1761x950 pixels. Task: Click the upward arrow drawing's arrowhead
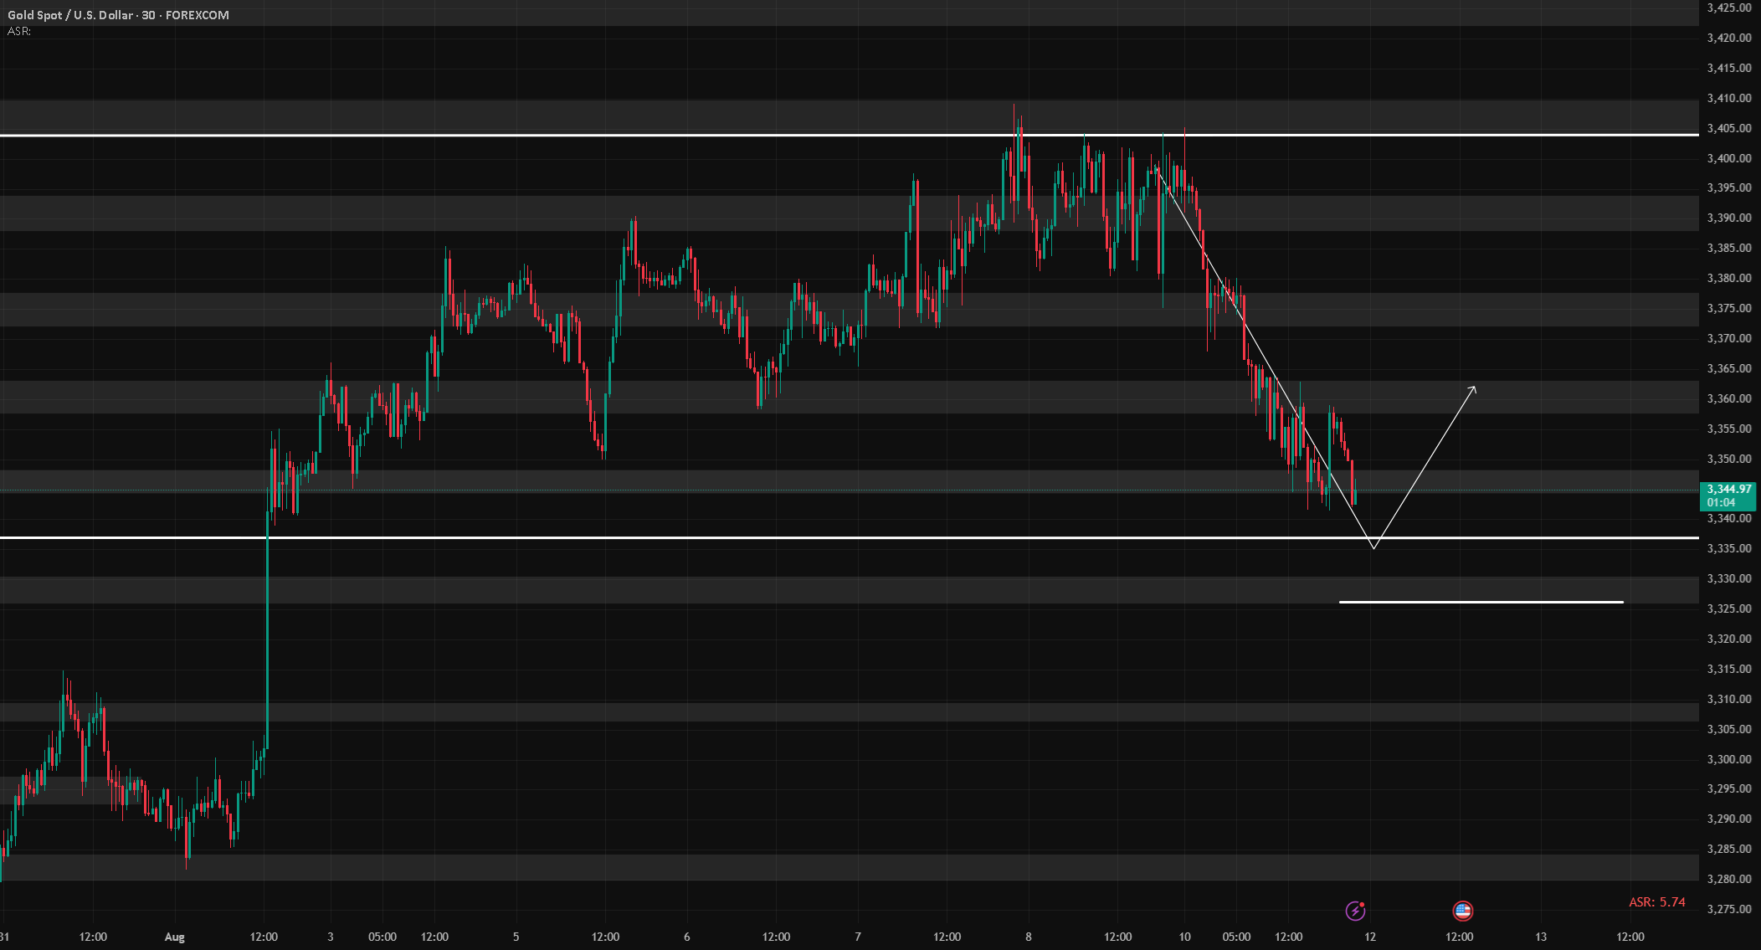[x=1474, y=388]
